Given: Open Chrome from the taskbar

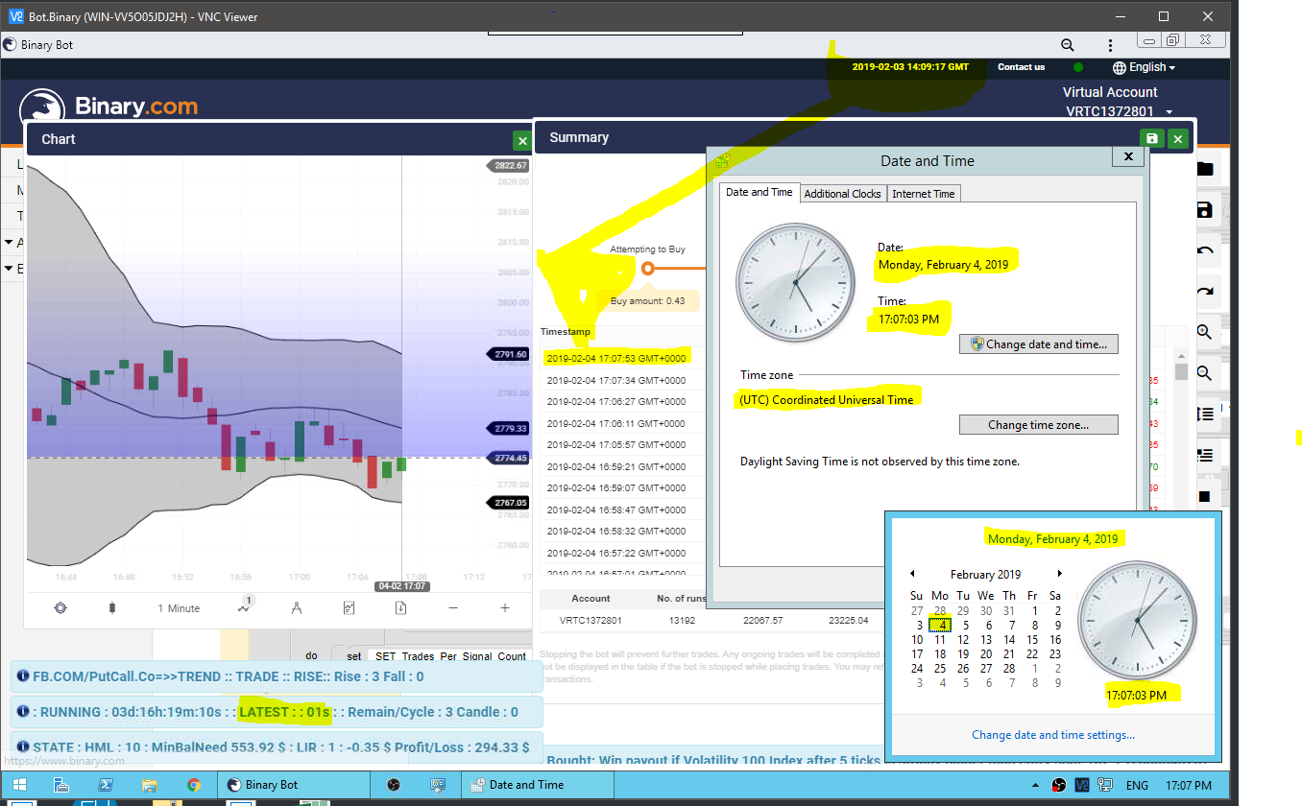Looking at the screenshot, I should coord(193,785).
